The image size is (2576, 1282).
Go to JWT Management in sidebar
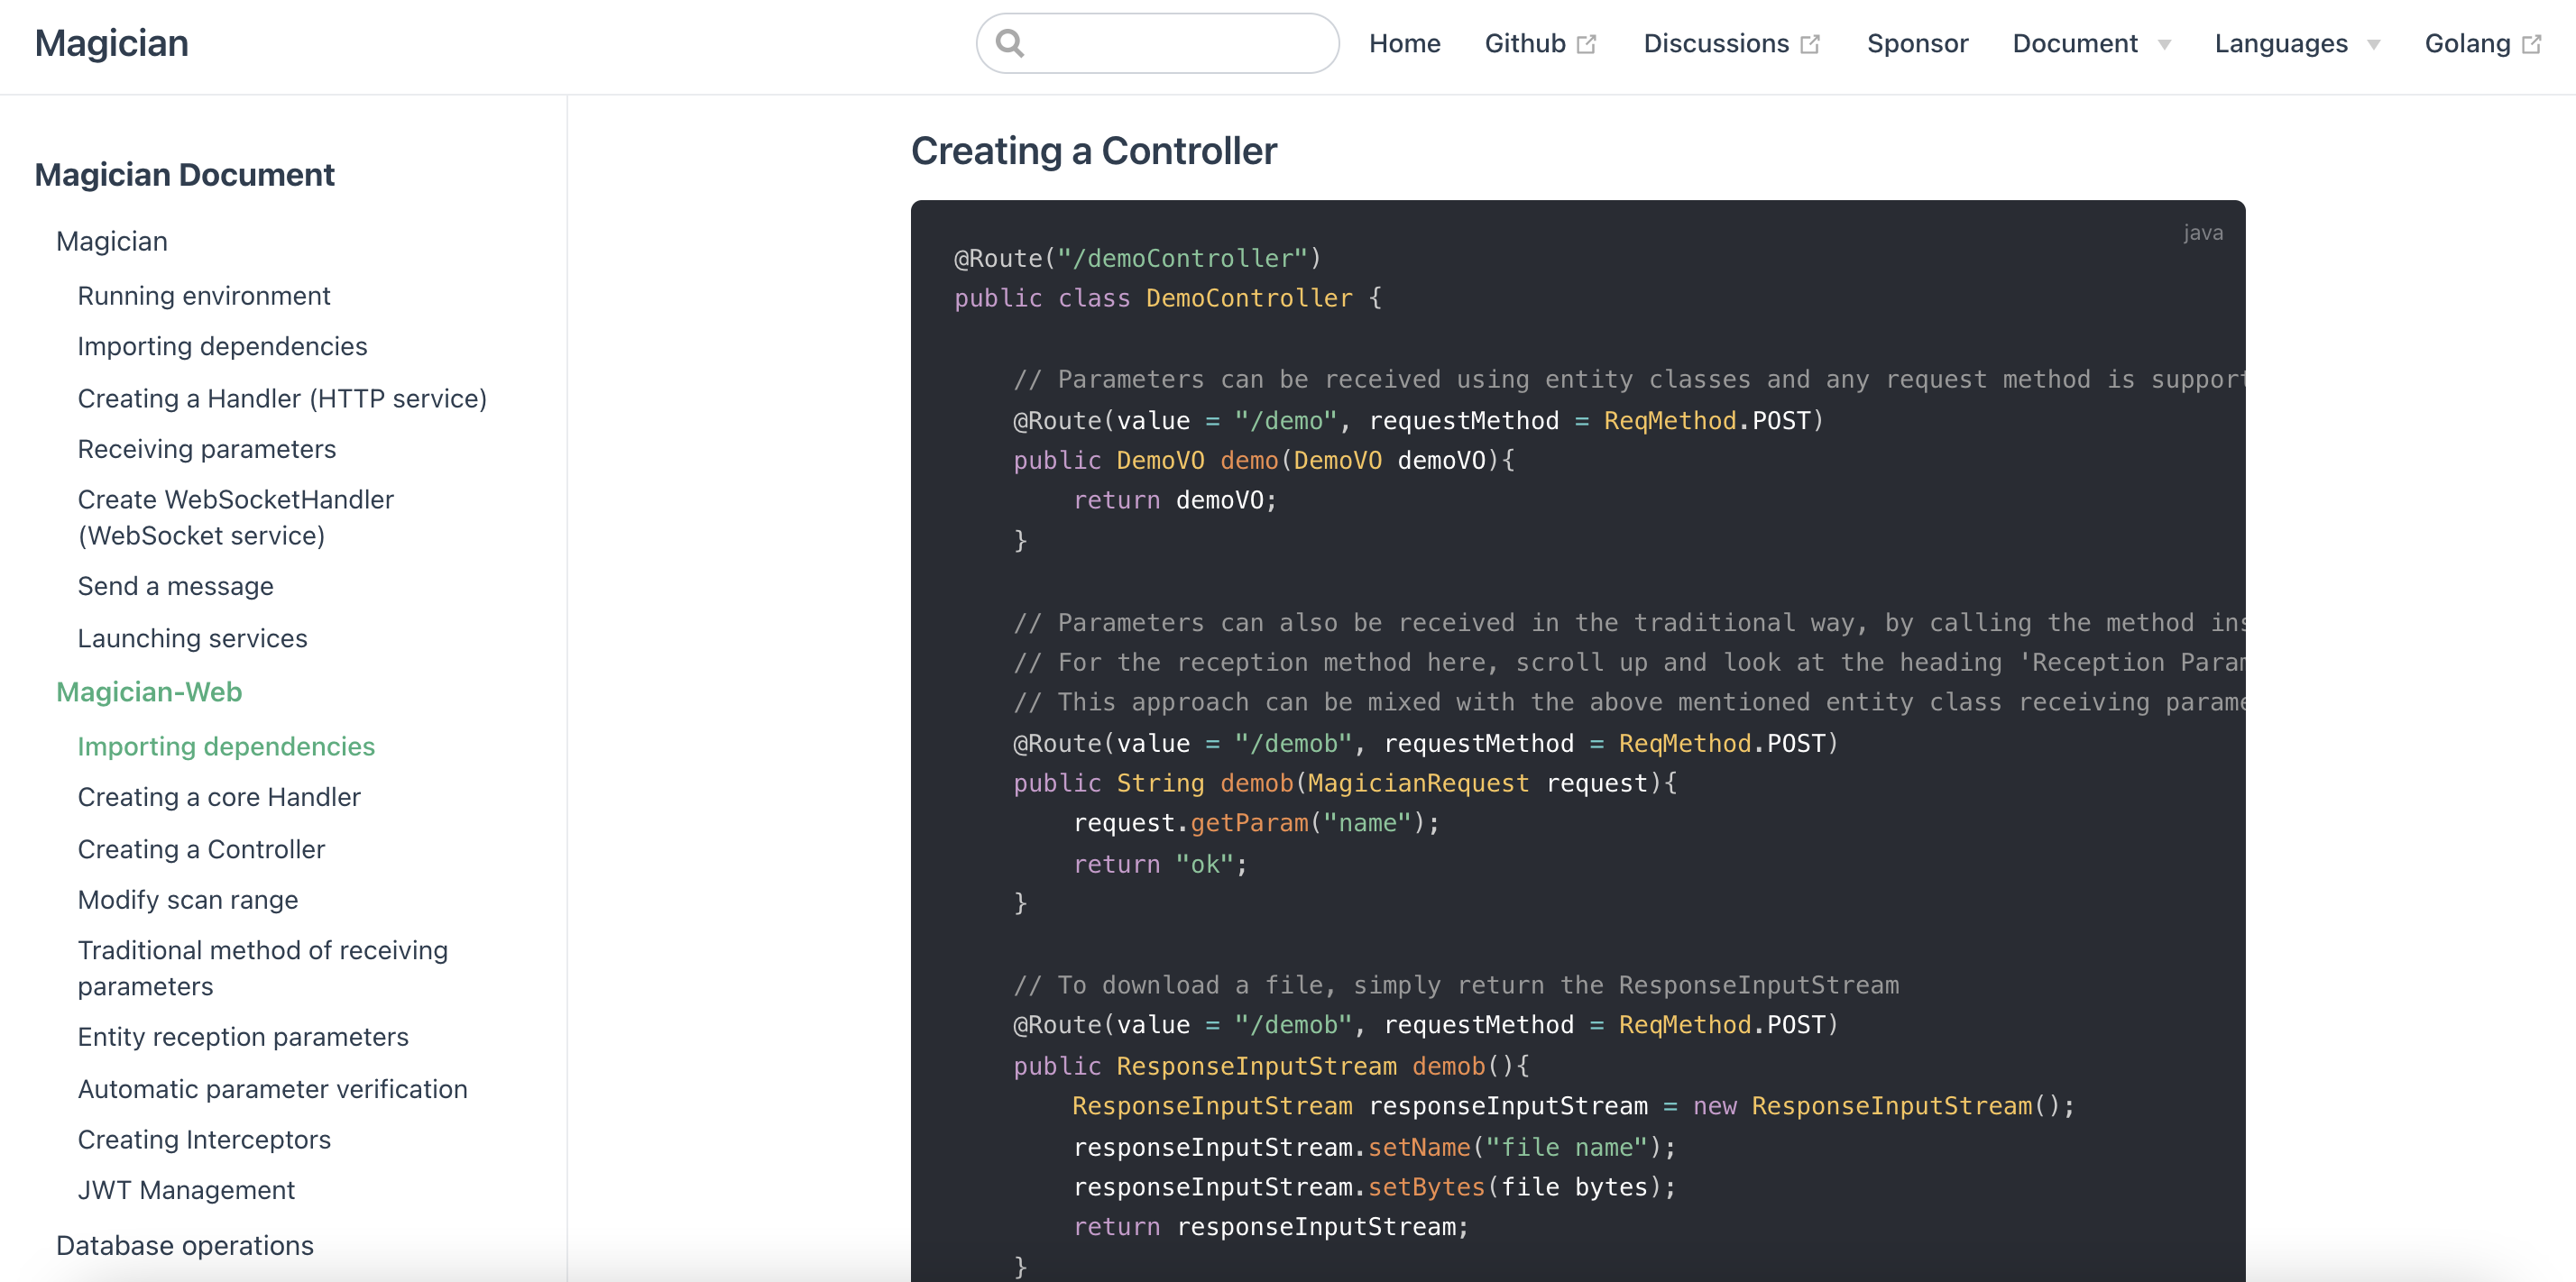186,1189
